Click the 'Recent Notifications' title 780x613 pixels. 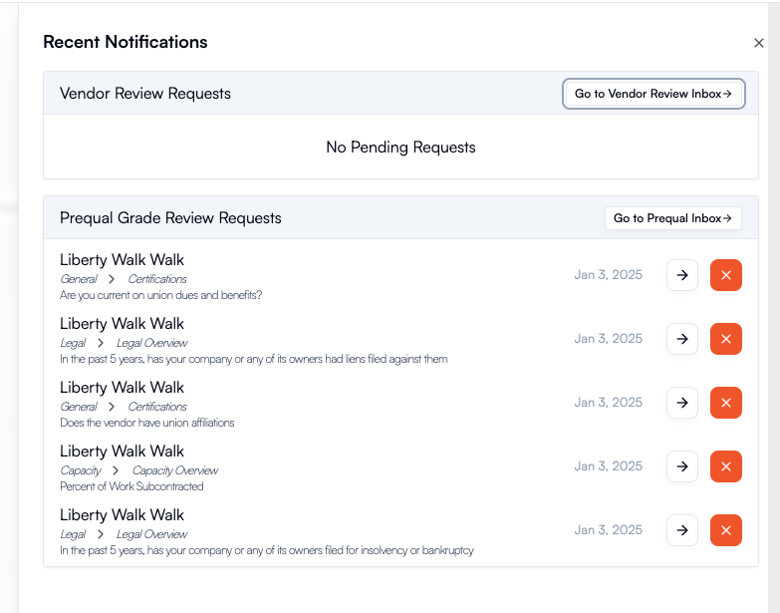[x=126, y=42]
